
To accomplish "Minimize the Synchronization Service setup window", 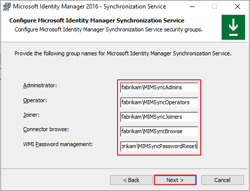I will tap(192, 6).
